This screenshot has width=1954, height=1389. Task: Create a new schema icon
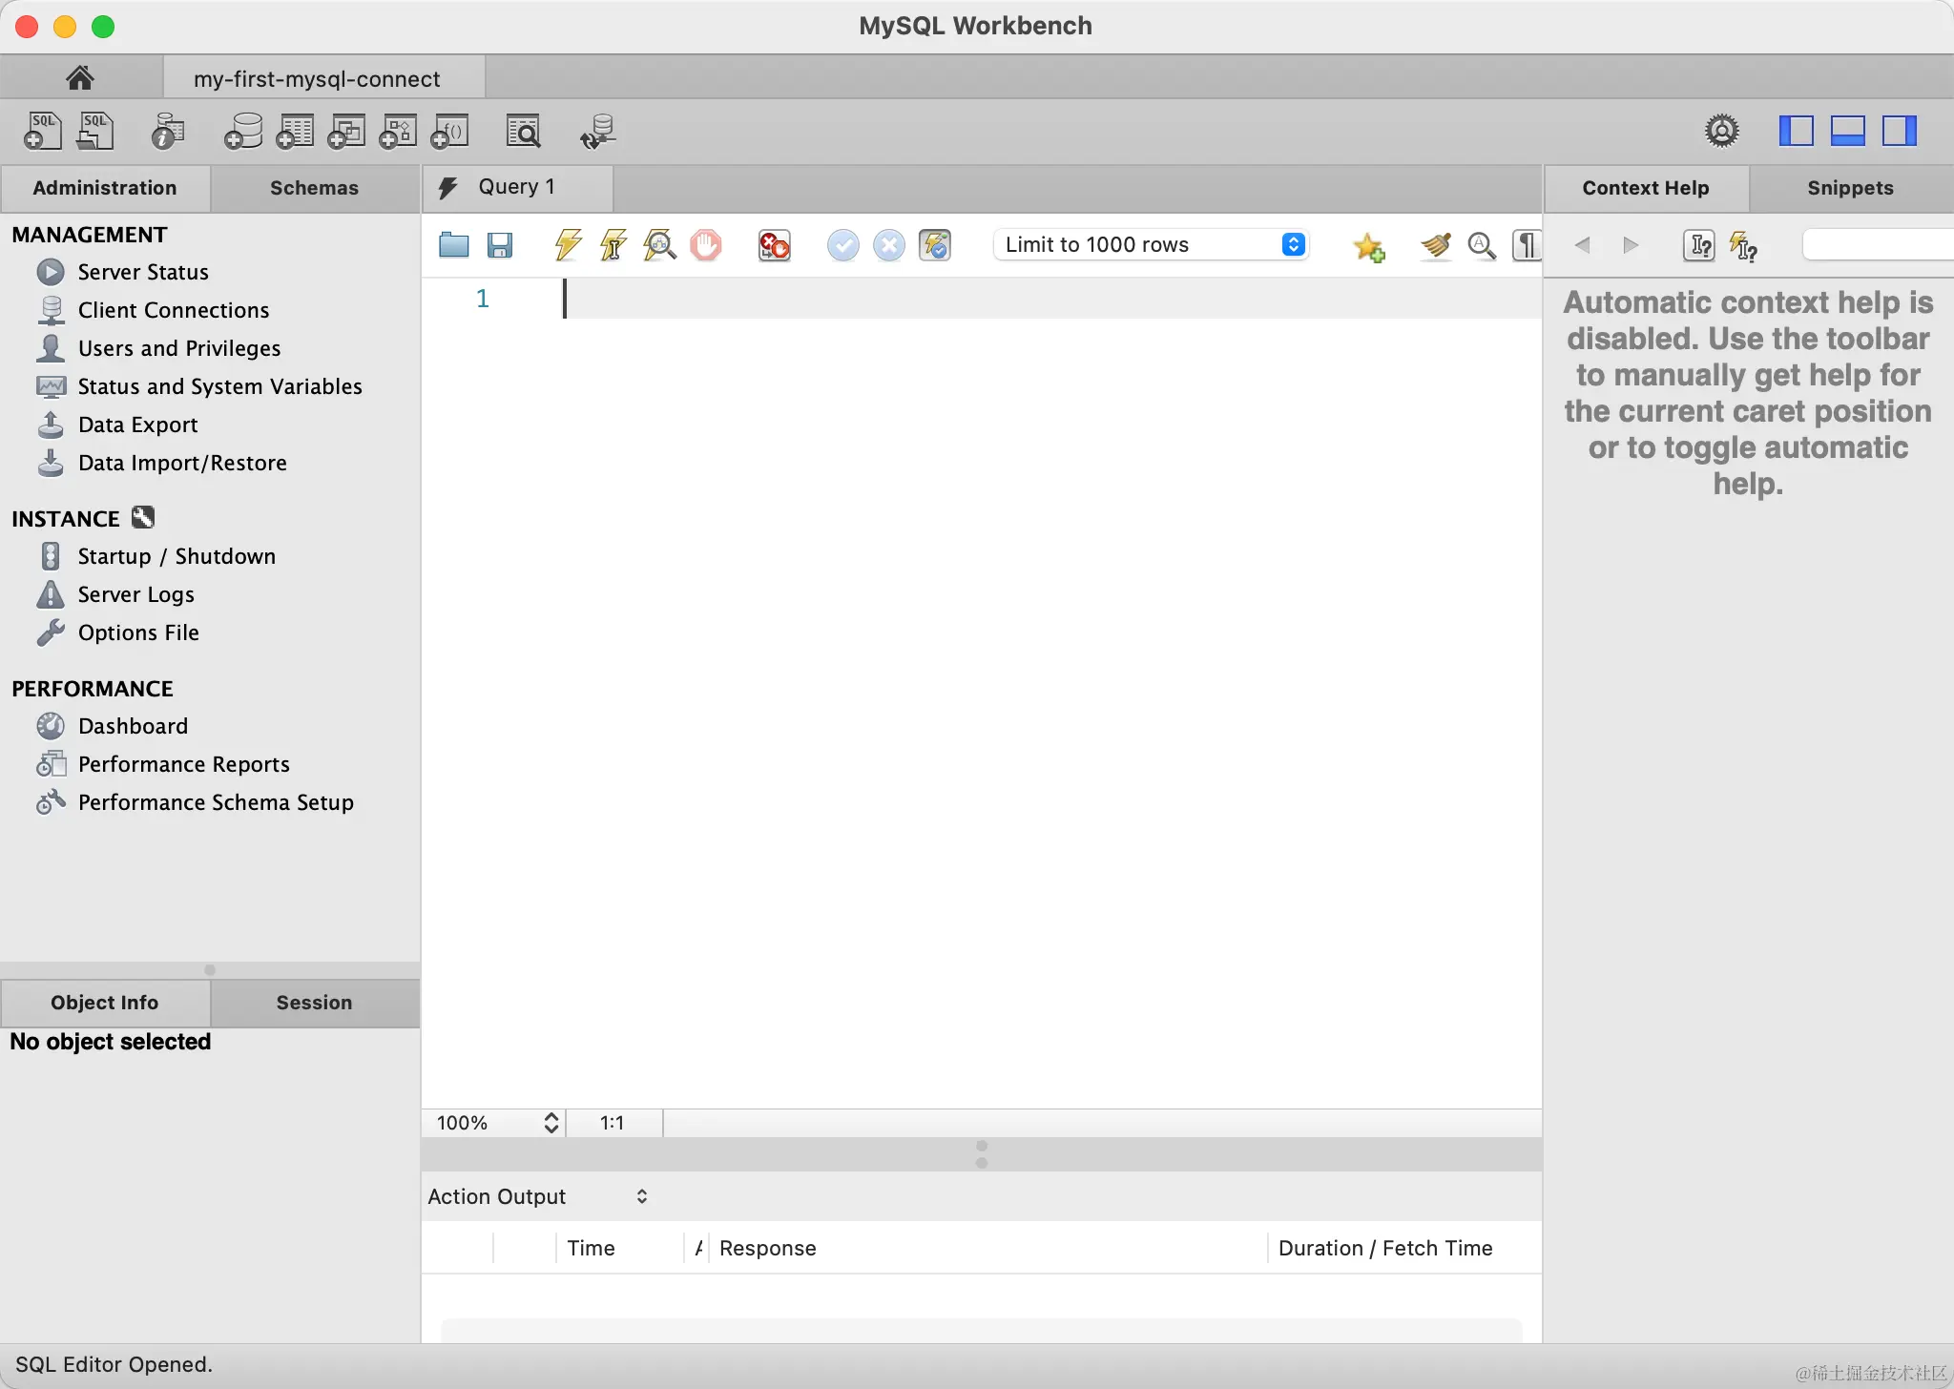(x=243, y=131)
